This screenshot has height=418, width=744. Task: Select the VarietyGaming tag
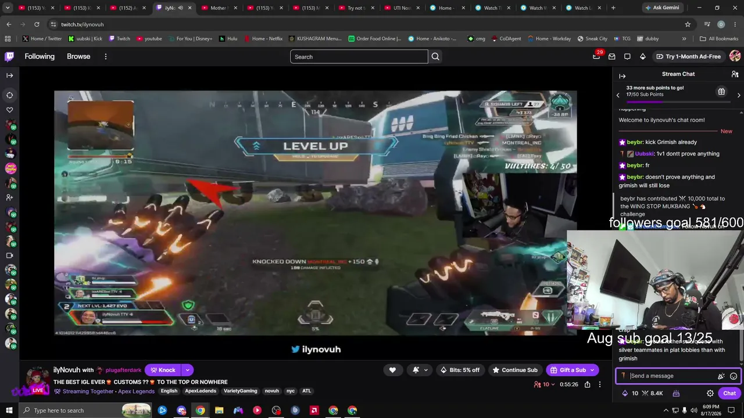(x=241, y=391)
